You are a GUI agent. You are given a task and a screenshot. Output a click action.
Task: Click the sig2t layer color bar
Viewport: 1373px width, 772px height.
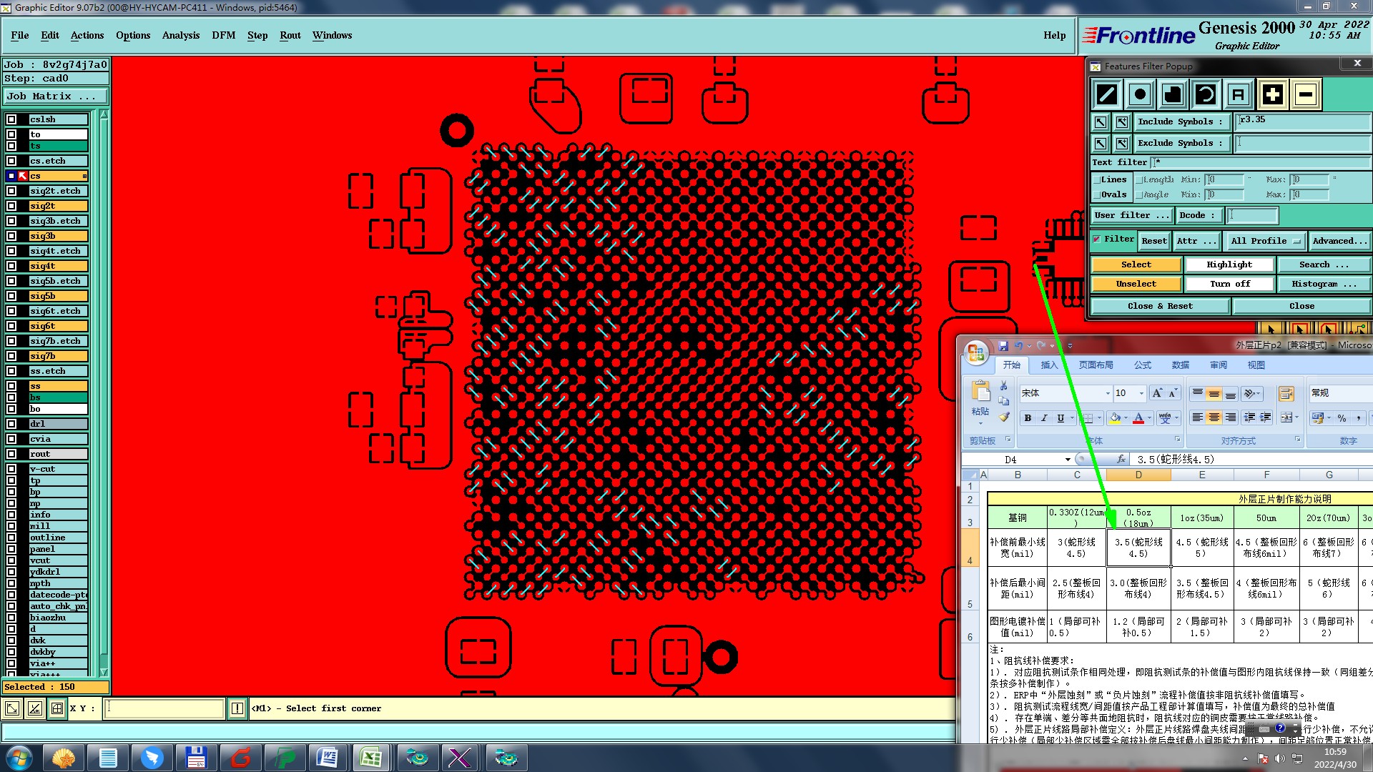58,206
